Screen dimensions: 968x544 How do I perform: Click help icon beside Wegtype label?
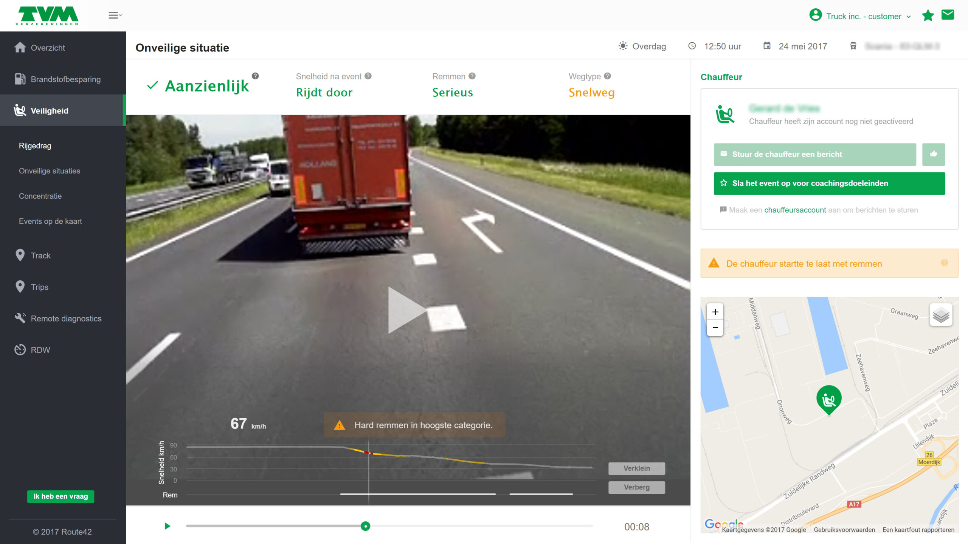pos(607,76)
